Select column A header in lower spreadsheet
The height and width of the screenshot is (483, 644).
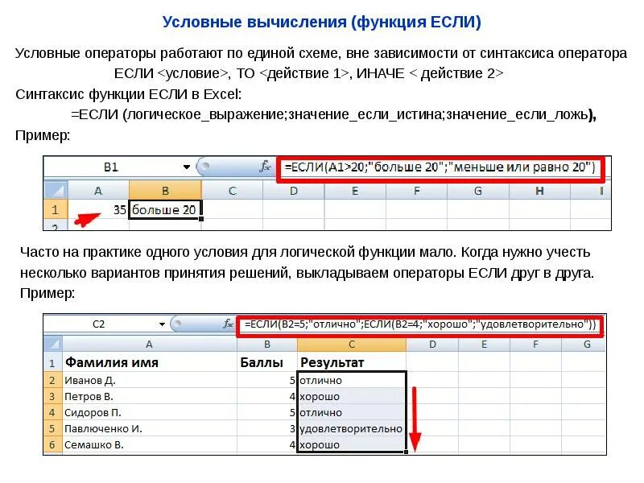pos(150,345)
